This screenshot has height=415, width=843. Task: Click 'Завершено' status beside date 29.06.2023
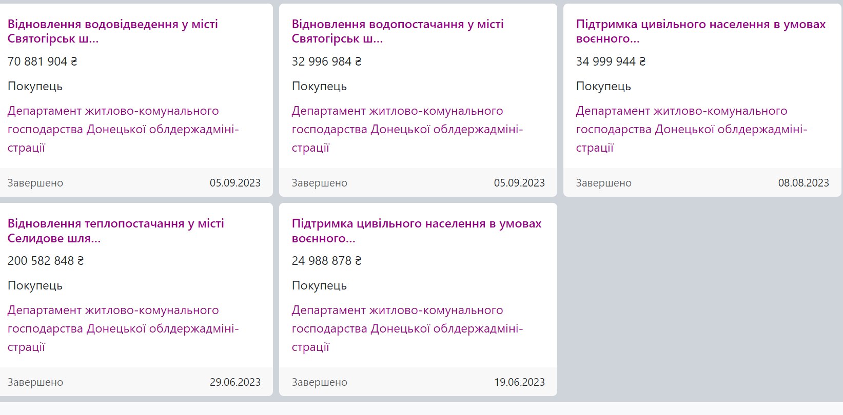(35, 382)
